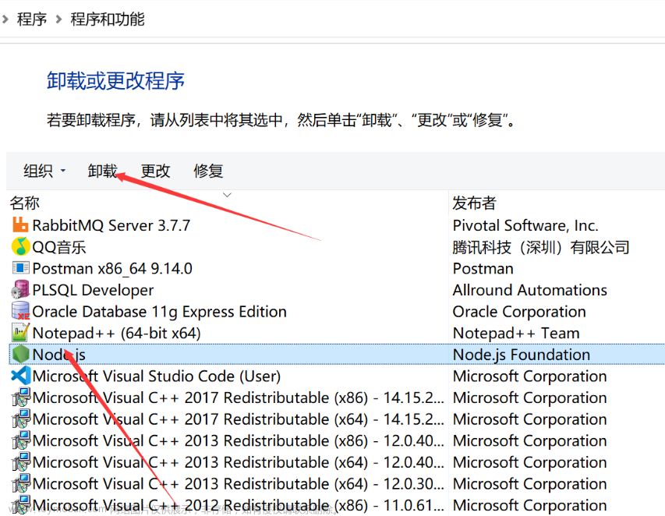Click the Postman publisher cell
Viewport: 665px width, 516px height.
(x=483, y=269)
